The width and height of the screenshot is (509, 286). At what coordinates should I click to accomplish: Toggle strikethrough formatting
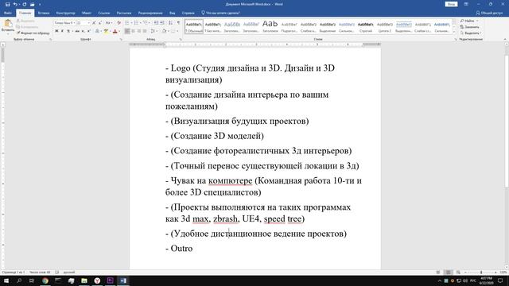[77, 31]
